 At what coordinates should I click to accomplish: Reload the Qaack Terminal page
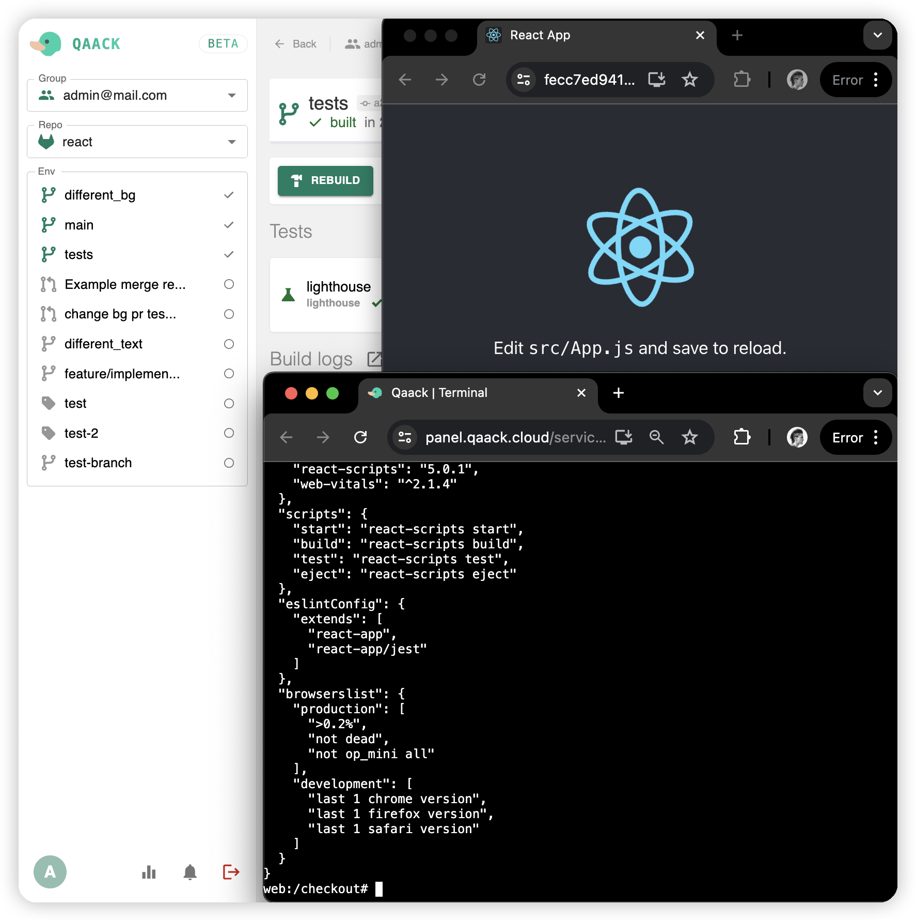click(x=360, y=438)
